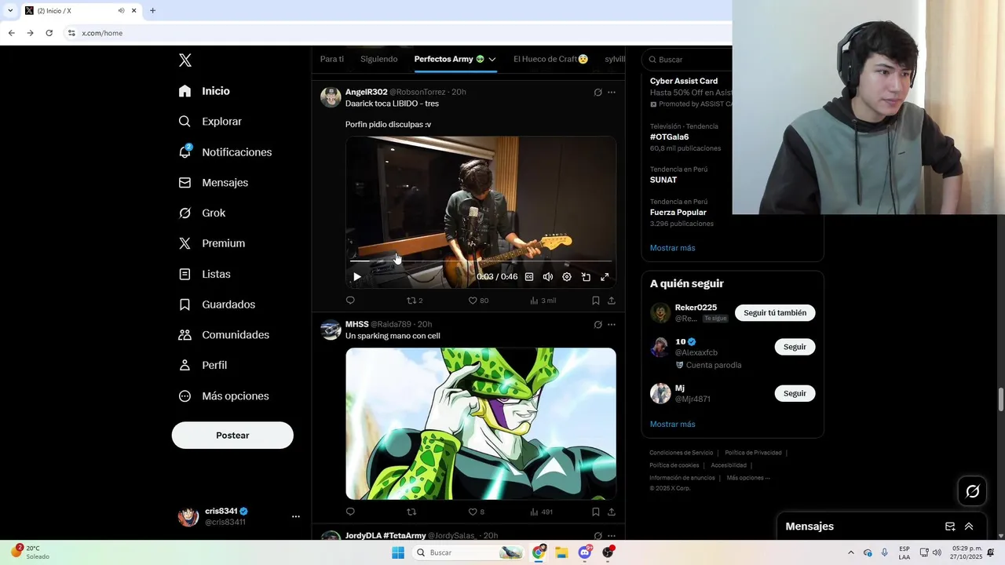Screen dimensions: 1005x565
Task: Click the X logo in sidebar
Action: [185, 60]
